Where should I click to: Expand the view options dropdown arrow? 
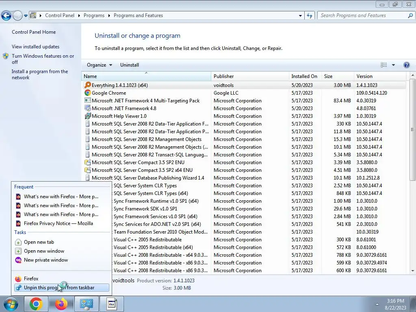pos(393,65)
